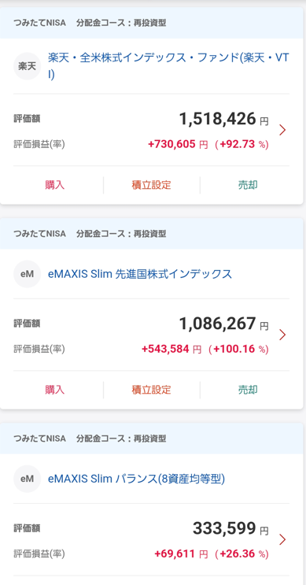Tap 積立設定 under eMAXIS Slim 先進国株式
Image resolution: width=306 pixels, height=585 pixels.
[x=151, y=390]
